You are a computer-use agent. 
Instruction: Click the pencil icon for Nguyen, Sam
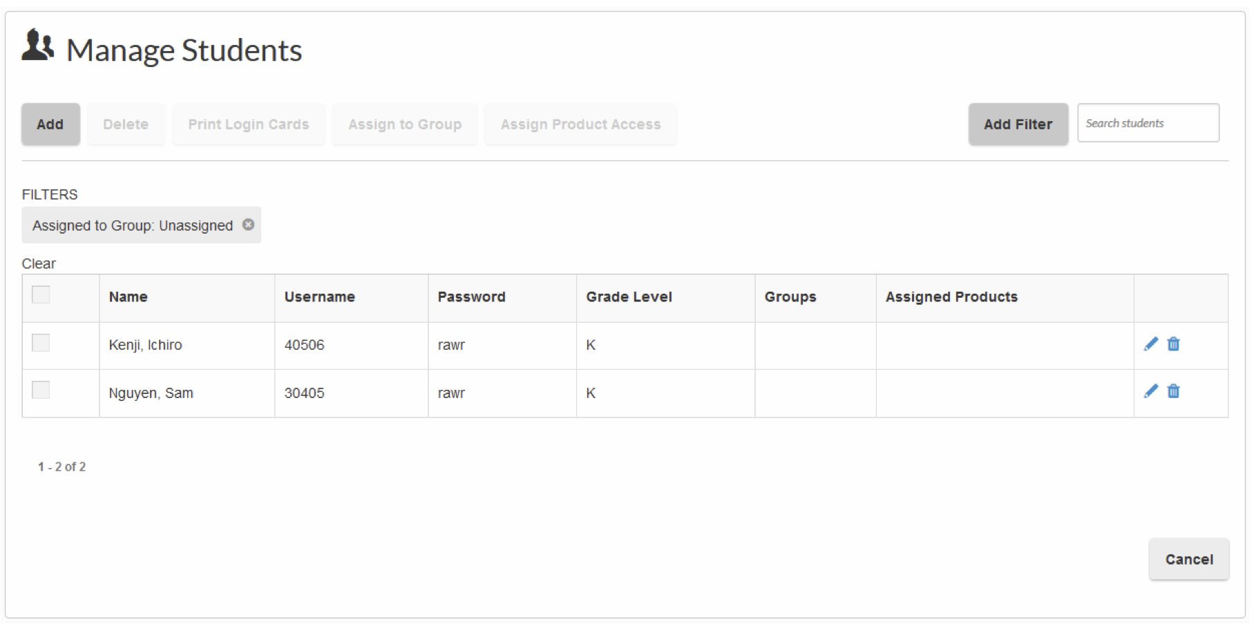pos(1150,391)
